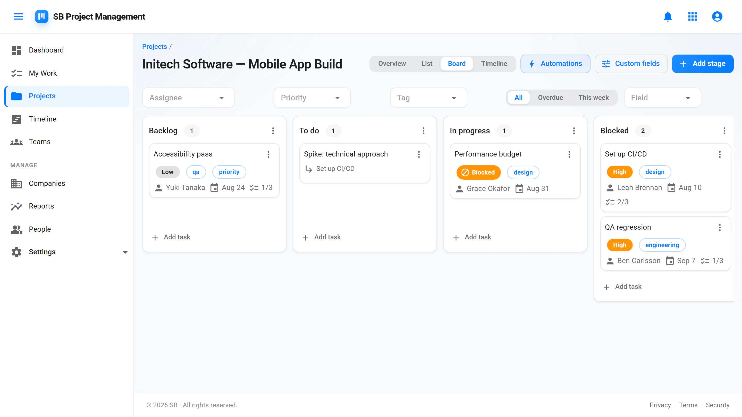The image size is (742, 417).
Task: Click the Dashboard sidebar icon
Action: [x=16, y=50]
